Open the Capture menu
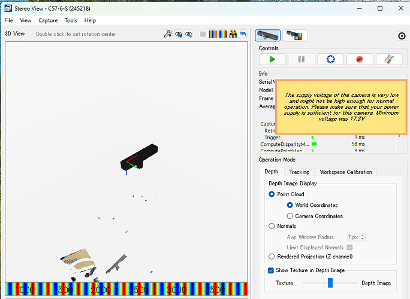 point(48,20)
